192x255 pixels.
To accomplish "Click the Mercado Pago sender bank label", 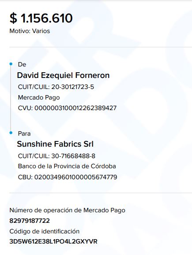I will pyautogui.click(x=39, y=97).
